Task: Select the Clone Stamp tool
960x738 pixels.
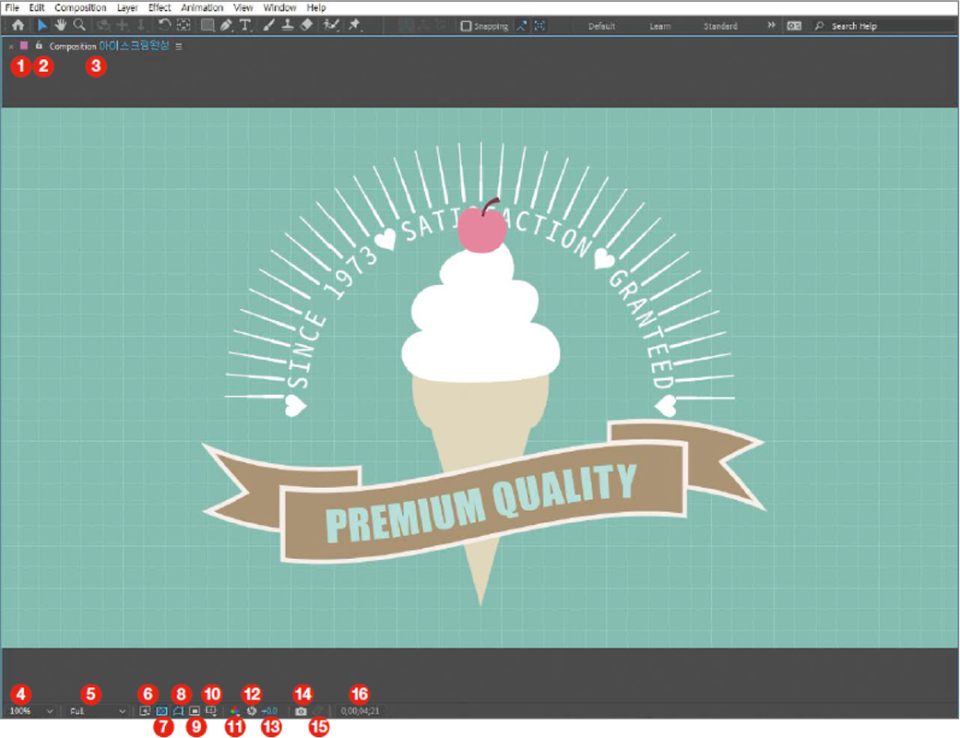Action: tap(287, 25)
